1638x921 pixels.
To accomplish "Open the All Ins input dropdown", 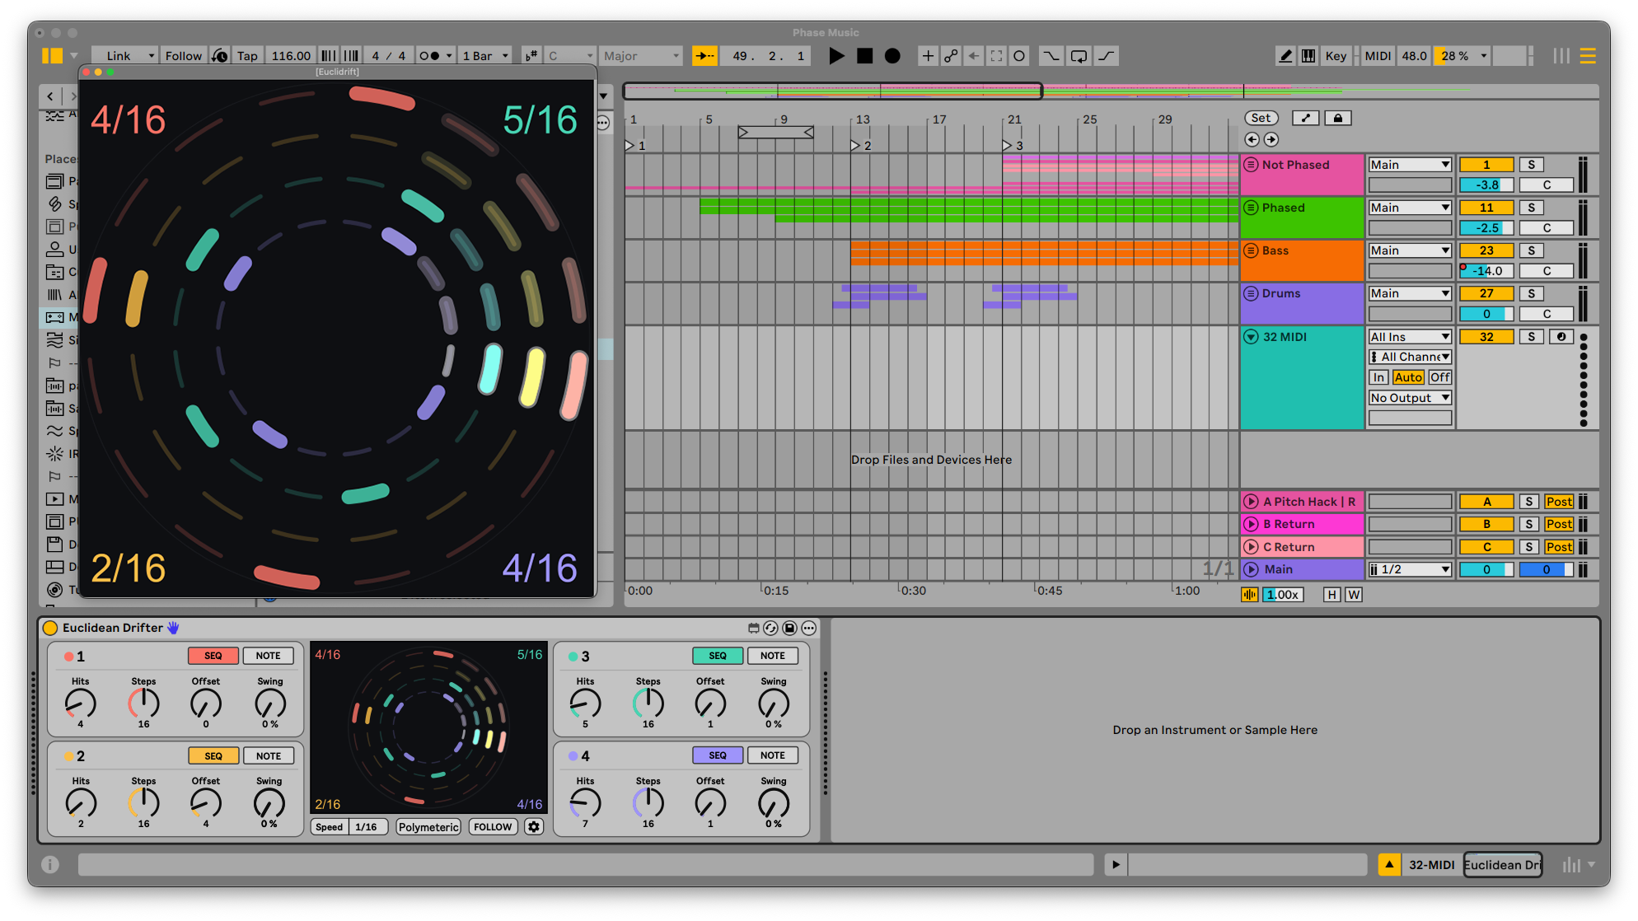I will pos(1410,337).
